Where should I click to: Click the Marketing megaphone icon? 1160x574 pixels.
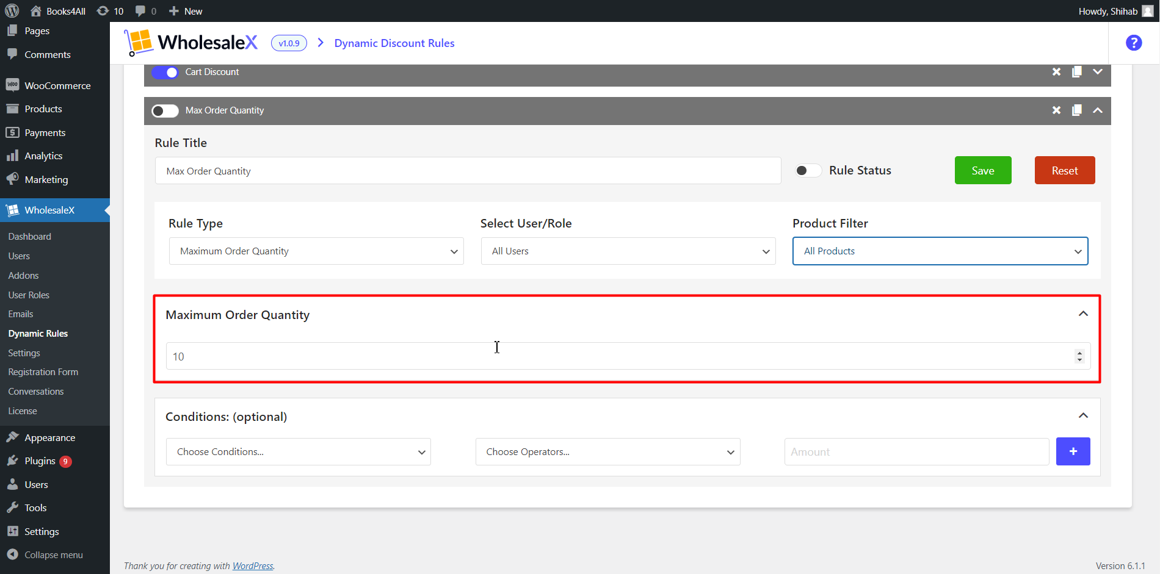12,179
